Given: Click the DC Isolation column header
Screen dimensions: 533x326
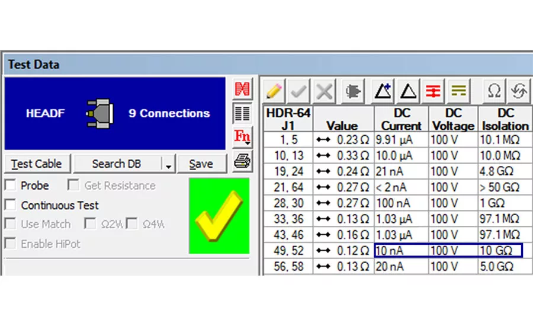Looking at the screenshot, I should [505, 119].
